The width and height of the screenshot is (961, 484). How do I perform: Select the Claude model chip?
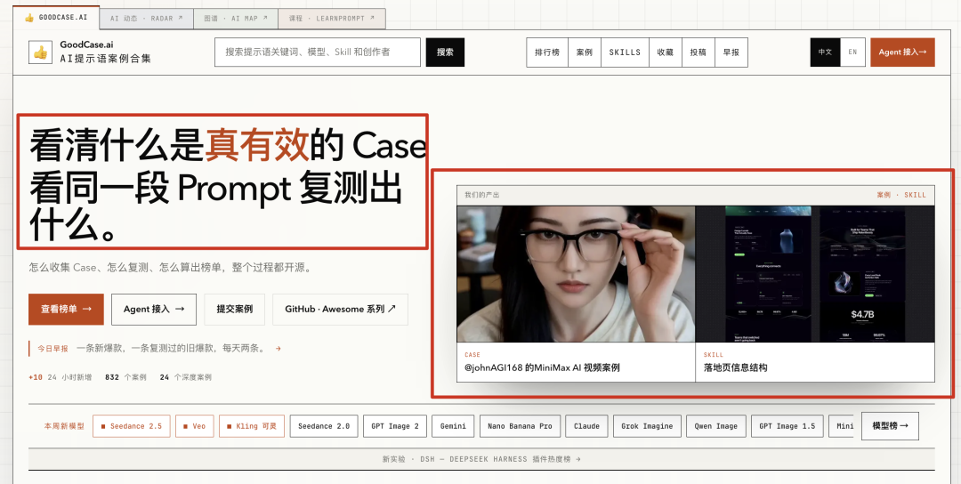point(586,426)
